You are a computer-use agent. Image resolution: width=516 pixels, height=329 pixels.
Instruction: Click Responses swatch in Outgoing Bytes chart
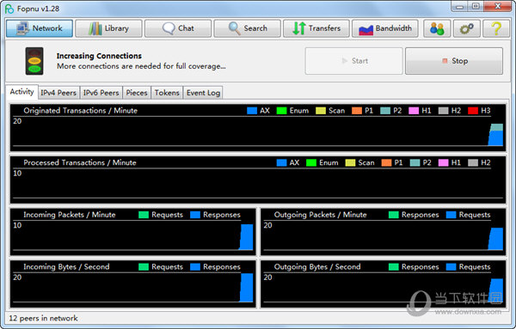(x=394, y=267)
